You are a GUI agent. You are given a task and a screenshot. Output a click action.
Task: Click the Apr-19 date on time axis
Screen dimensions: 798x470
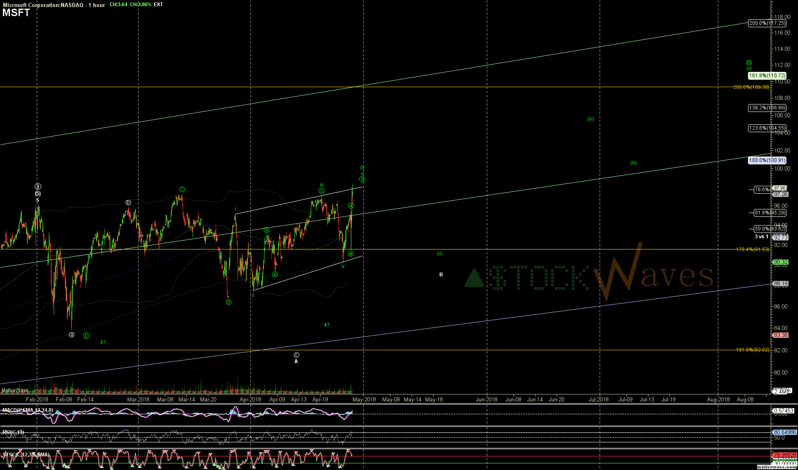(x=320, y=399)
